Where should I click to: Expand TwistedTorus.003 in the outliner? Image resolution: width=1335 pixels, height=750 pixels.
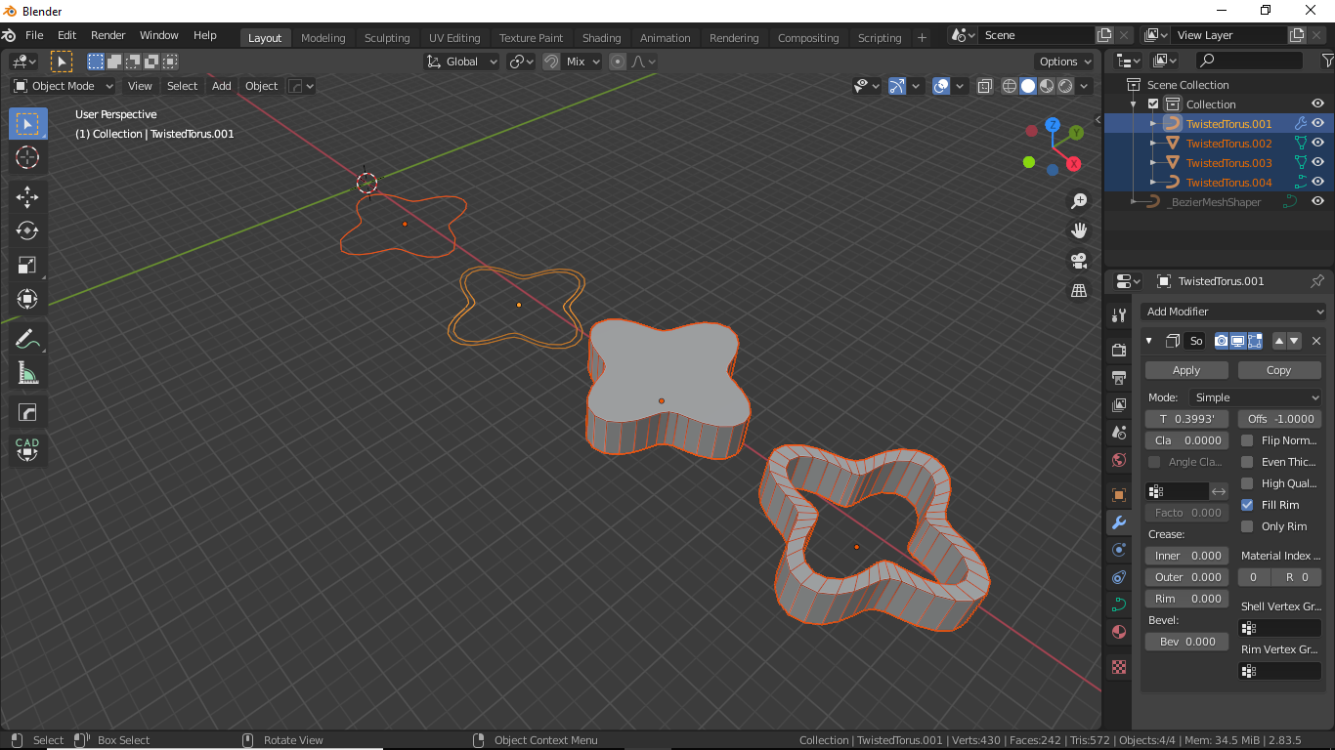[x=1153, y=163]
